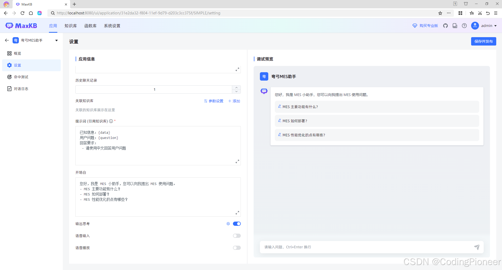Click the 购买专业版 link
This screenshot has height=270, width=502.
click(425, 26)
